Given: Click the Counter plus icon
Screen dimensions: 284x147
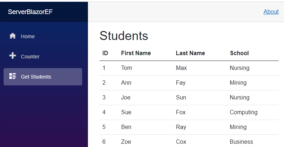Looking at the screenshot, I should click(13, 55).
